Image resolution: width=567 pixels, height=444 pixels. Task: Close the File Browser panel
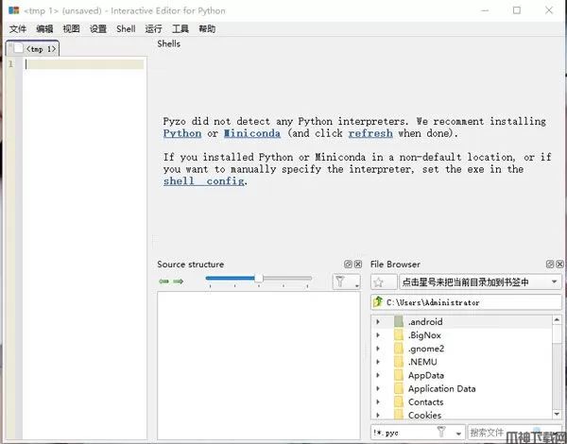558,265
